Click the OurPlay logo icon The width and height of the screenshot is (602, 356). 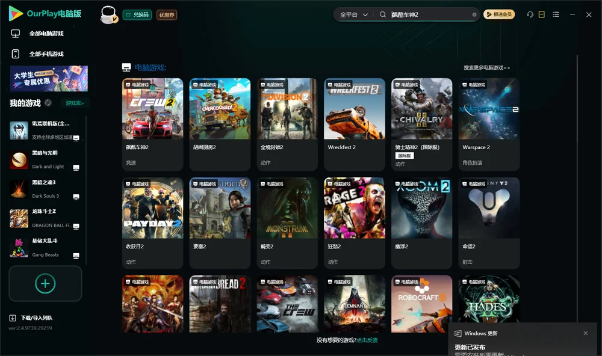(x=16, y=13)
